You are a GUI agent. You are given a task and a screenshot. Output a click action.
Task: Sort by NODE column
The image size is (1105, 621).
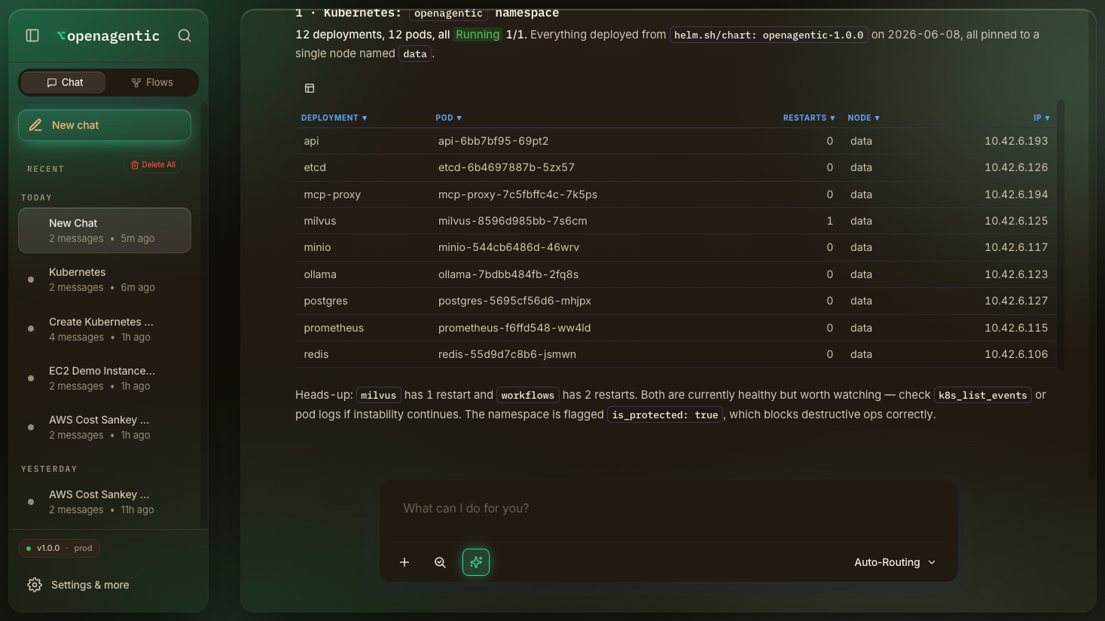click(x=863, y=118)
